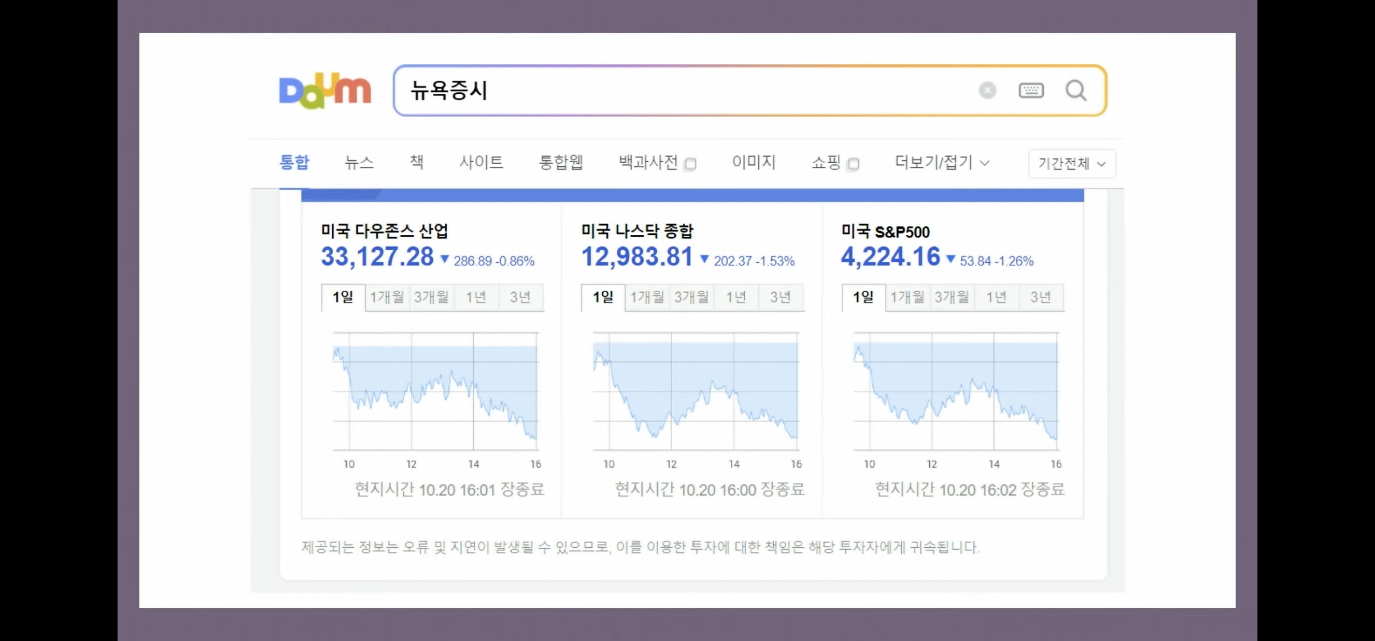Open the 백과사전 tab
This screenshot has height=641, width=1375.
(x=648, y=162)
